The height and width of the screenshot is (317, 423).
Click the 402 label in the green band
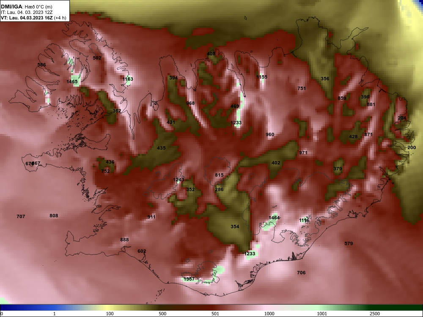[276, 163]
